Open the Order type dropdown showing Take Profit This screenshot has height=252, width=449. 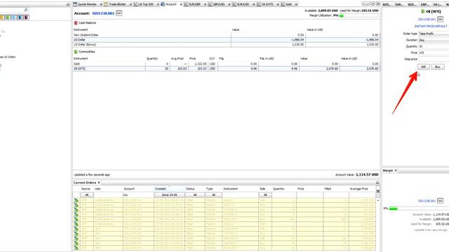tap(434, 34)
